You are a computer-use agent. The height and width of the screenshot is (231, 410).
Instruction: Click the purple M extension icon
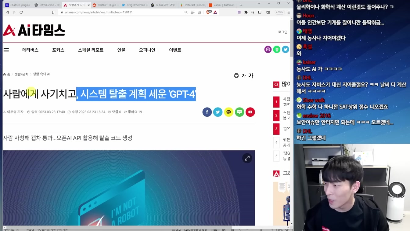pos(239,12)
